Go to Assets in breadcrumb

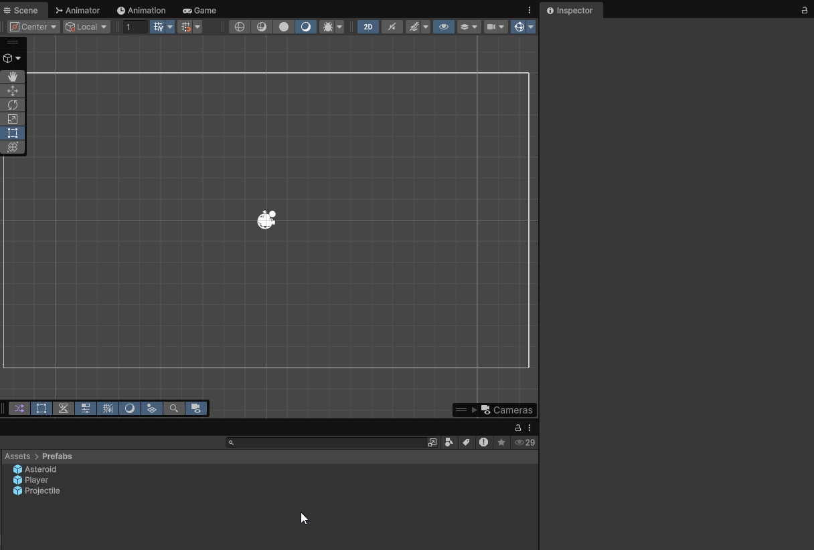(x=17, y=456)
